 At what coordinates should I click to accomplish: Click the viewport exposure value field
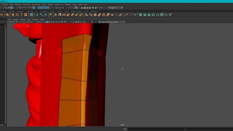click(x=88, y=22)
